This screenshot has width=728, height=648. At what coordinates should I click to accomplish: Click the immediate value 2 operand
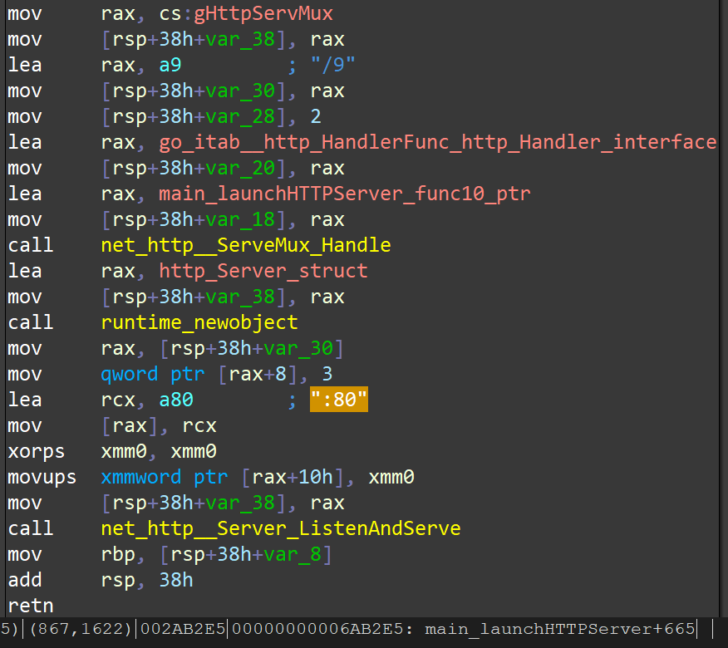pyautogui.click(x=316, y=116)
